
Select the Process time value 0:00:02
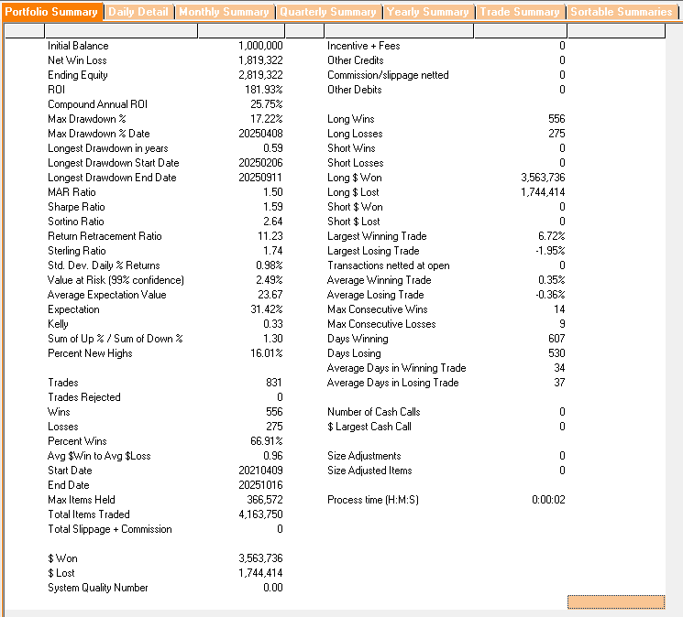click(548, 500)
